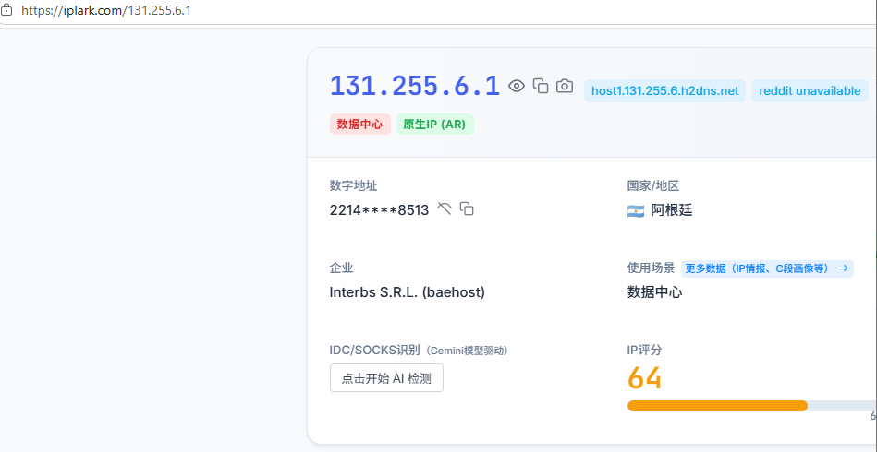
Task: Open 更多数据（IP情报、C段画像等）link
Action: pyautogui.click(x=767, y=268)
